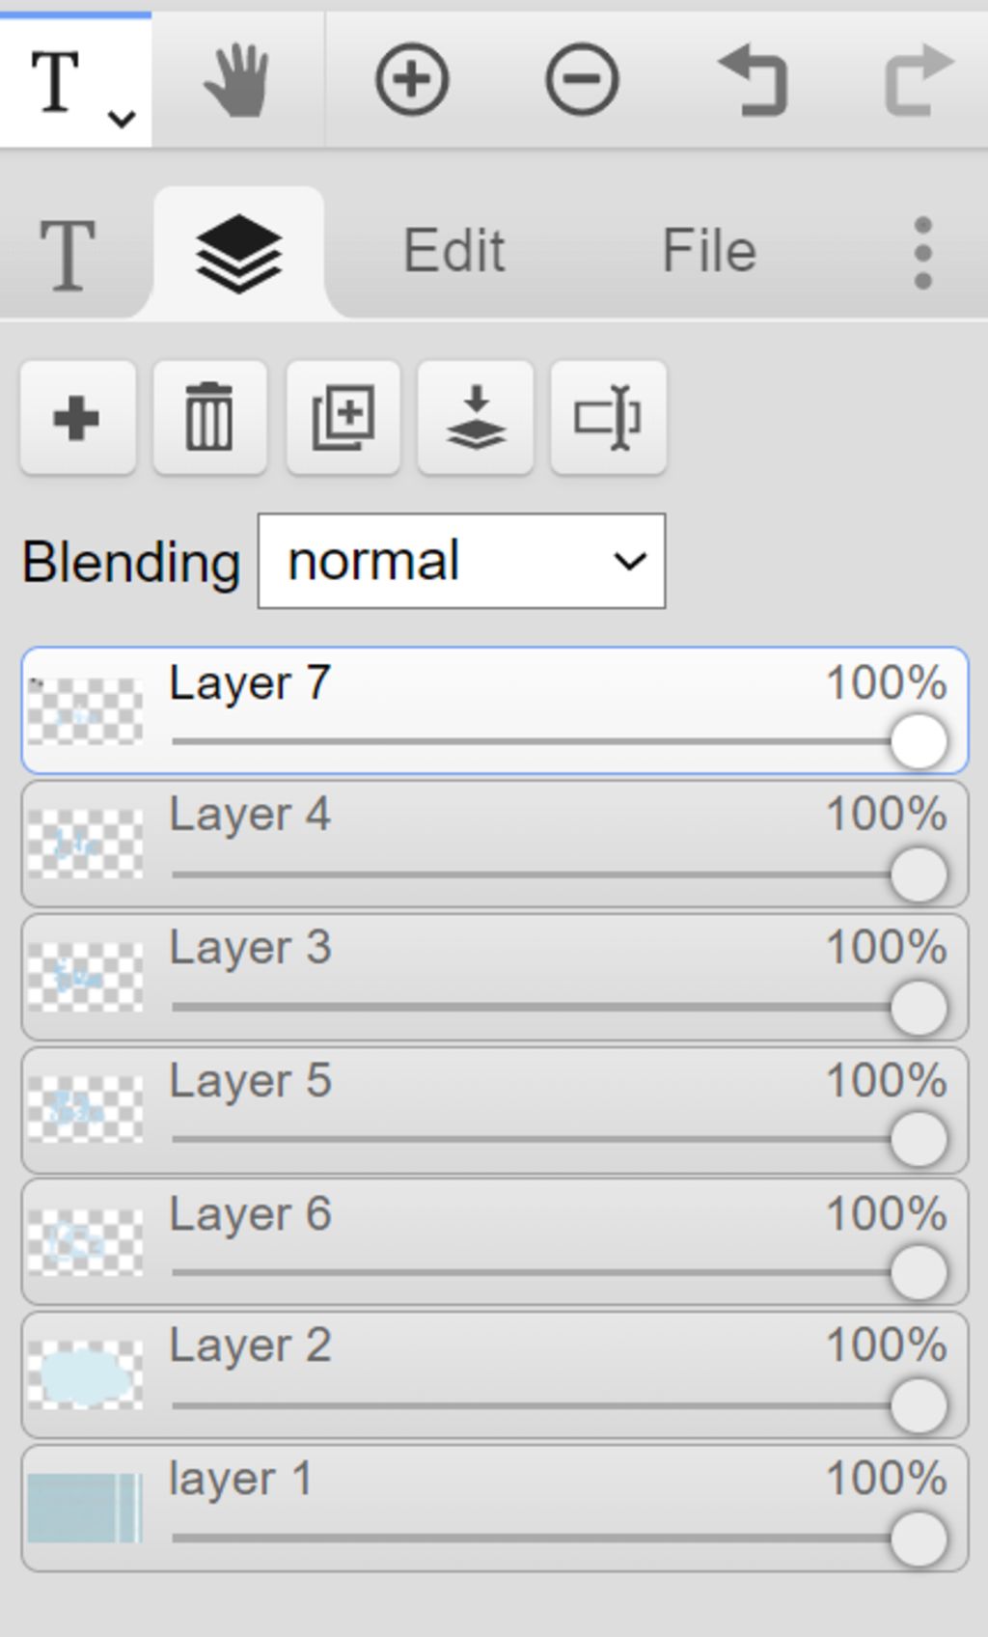Click Layer 2 opacity slider handle
This screenshot has width=988, height=1637.
[919, 1404]
